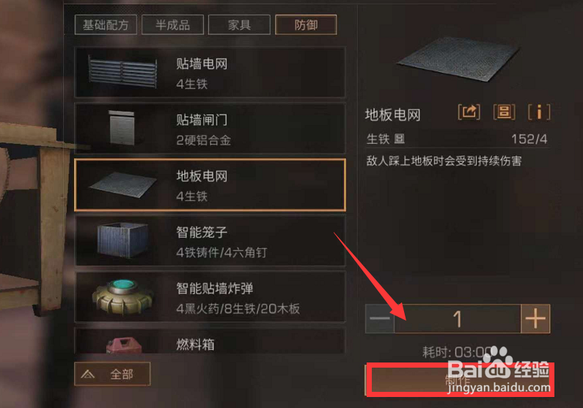
Task: Decrease quantity with the minus button
Action: coord(380,318)
